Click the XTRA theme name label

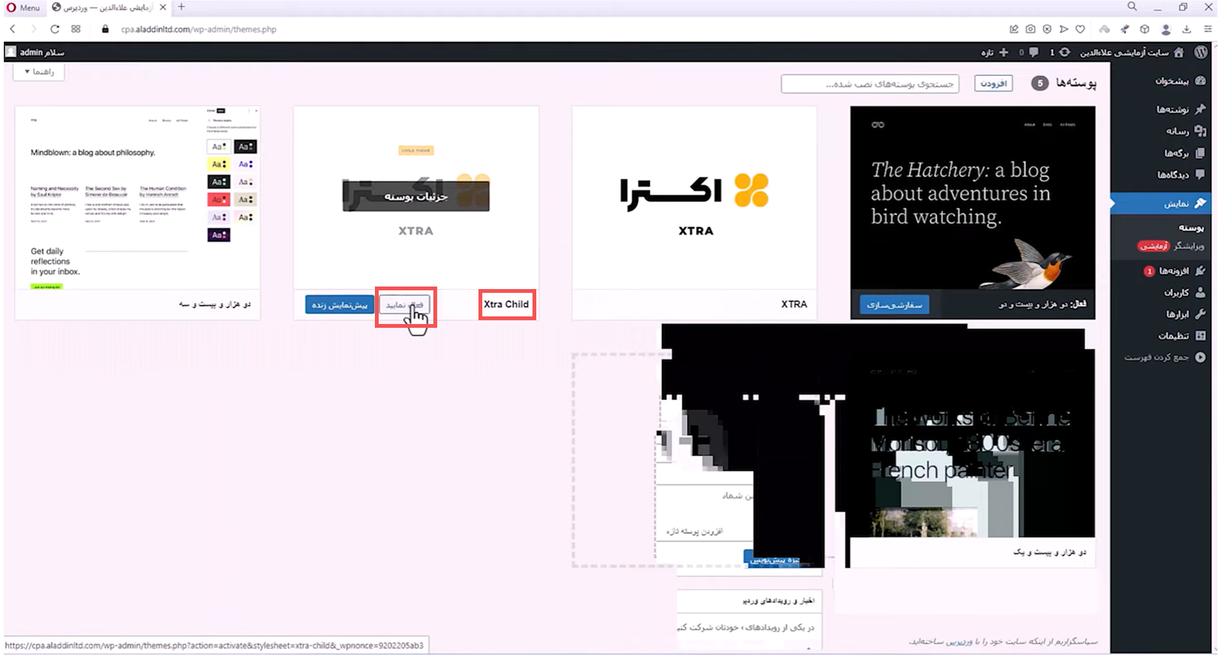[794, 304]
